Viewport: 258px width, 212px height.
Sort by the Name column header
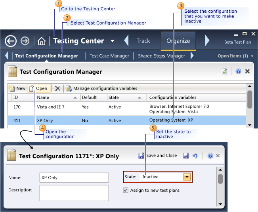[57, 97]
